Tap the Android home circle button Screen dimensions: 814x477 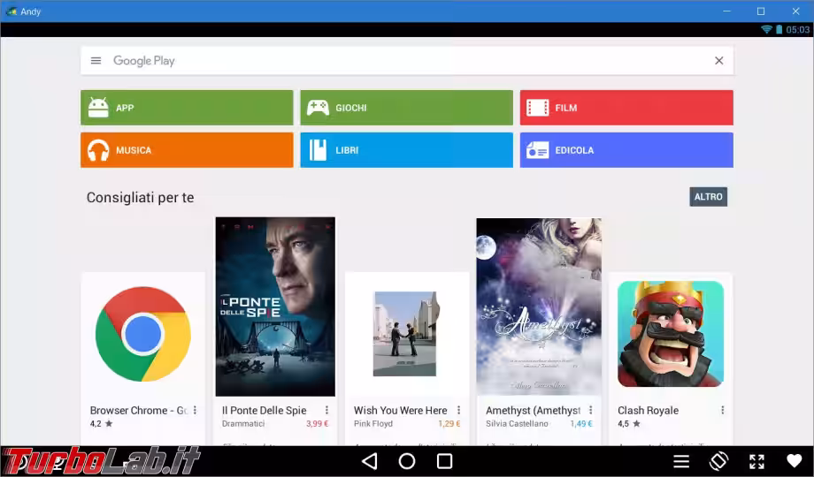tap(407, 461)
